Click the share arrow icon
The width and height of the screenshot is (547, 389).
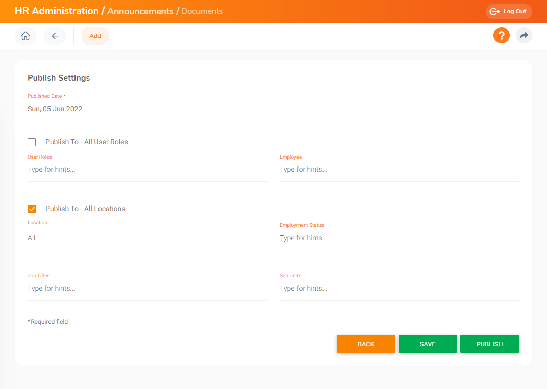[x=524, y=36]
